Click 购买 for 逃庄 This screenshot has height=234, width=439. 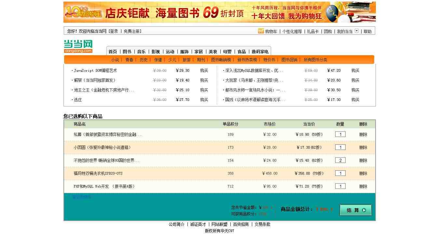[204, 100]
